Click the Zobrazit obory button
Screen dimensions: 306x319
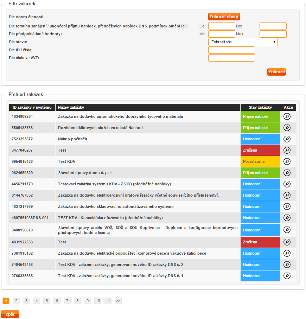(224, 17)
